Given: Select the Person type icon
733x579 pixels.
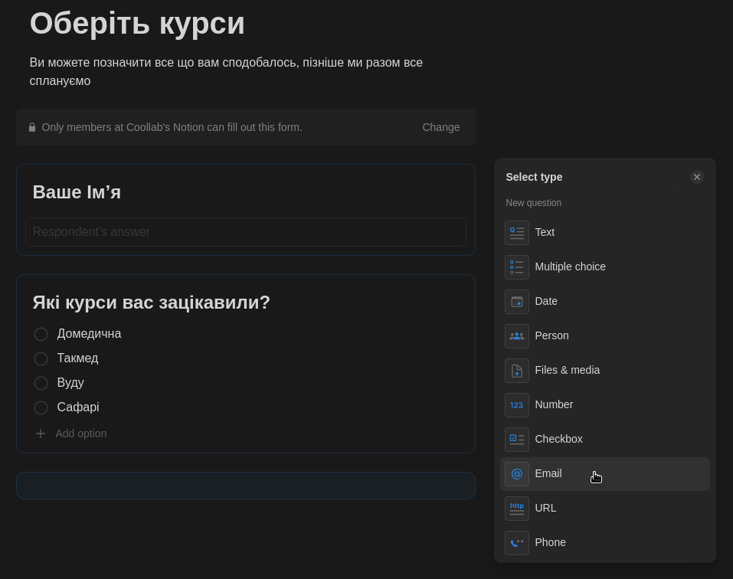Looking at the screenshot, I should pyautogui.click(x=517, y=336).
